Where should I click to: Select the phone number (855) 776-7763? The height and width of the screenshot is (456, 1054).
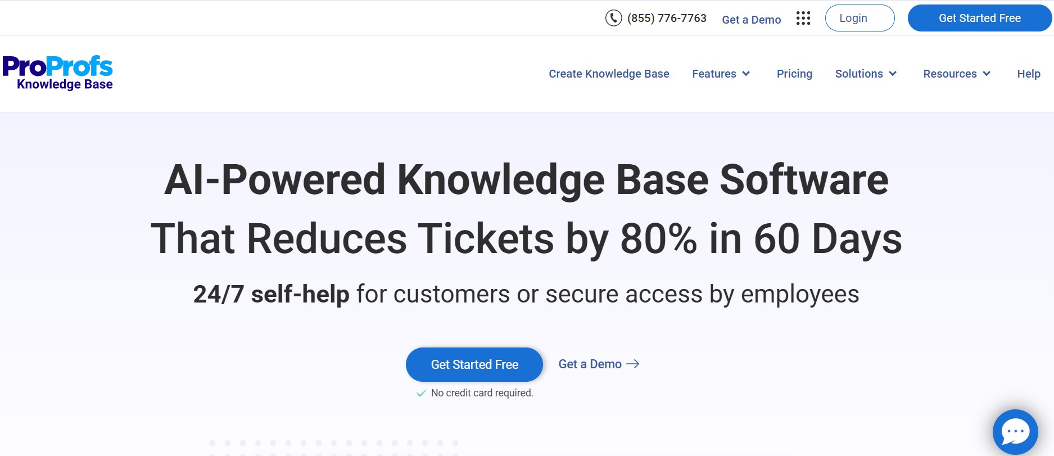(x=667, y=18)
